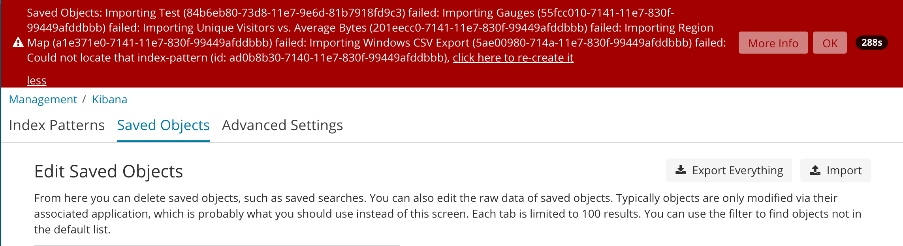This screenshot has height=246, width=903.
Task: Open the "click here to re-create it" link
Action: pyautogui.click(x=513, y=58)
